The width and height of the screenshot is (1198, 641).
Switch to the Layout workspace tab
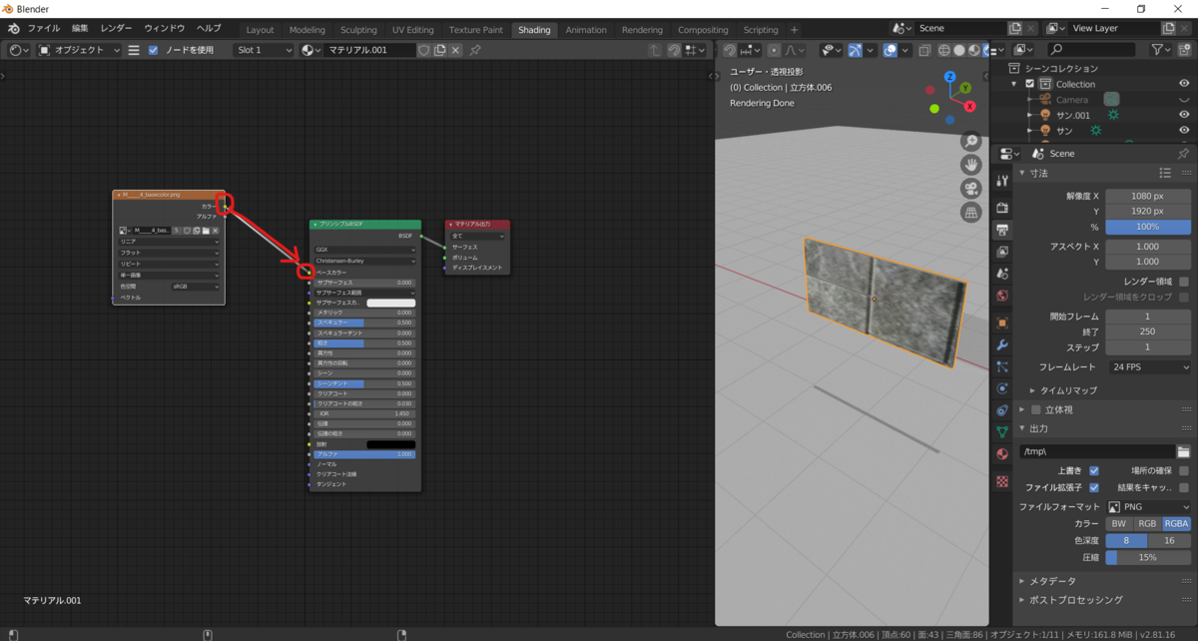click(260, 30)
